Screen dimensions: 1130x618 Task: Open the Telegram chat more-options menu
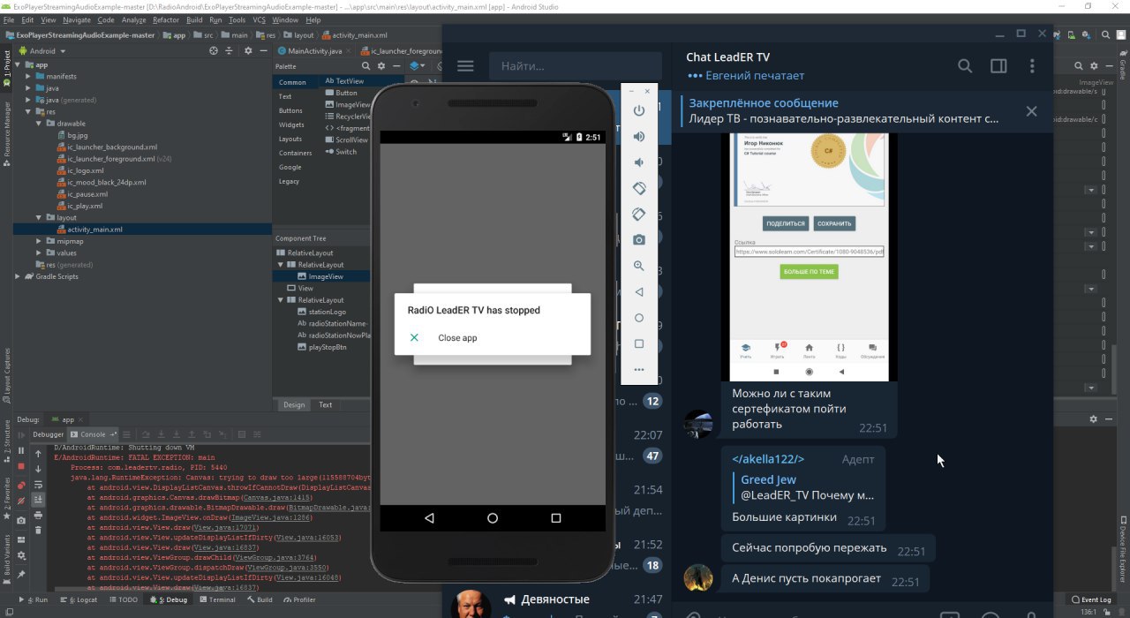(1032, 66)
